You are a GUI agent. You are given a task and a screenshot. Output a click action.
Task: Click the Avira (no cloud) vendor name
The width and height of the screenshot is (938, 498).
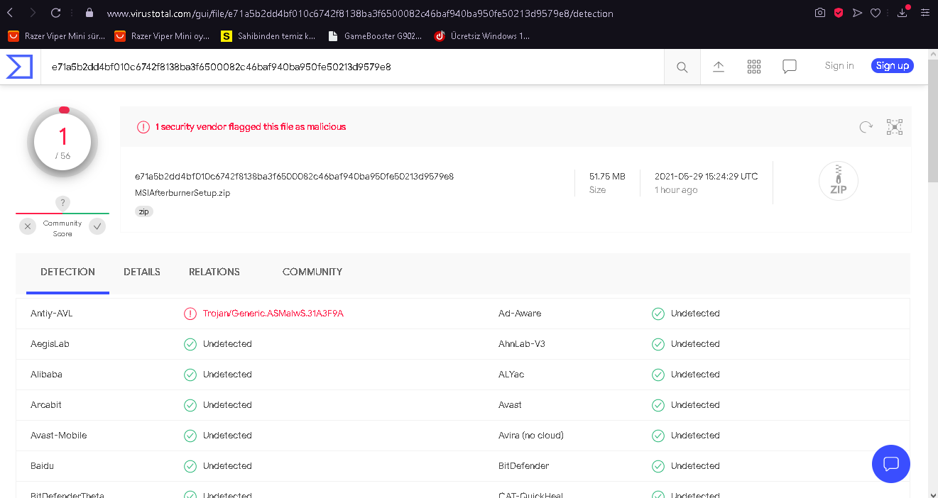531,436
